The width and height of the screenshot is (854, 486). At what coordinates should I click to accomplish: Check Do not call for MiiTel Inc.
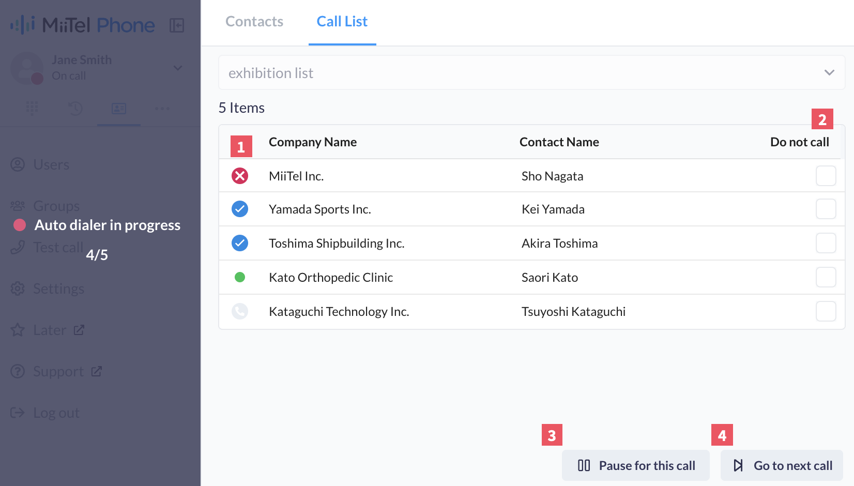(x=826, y=176)
